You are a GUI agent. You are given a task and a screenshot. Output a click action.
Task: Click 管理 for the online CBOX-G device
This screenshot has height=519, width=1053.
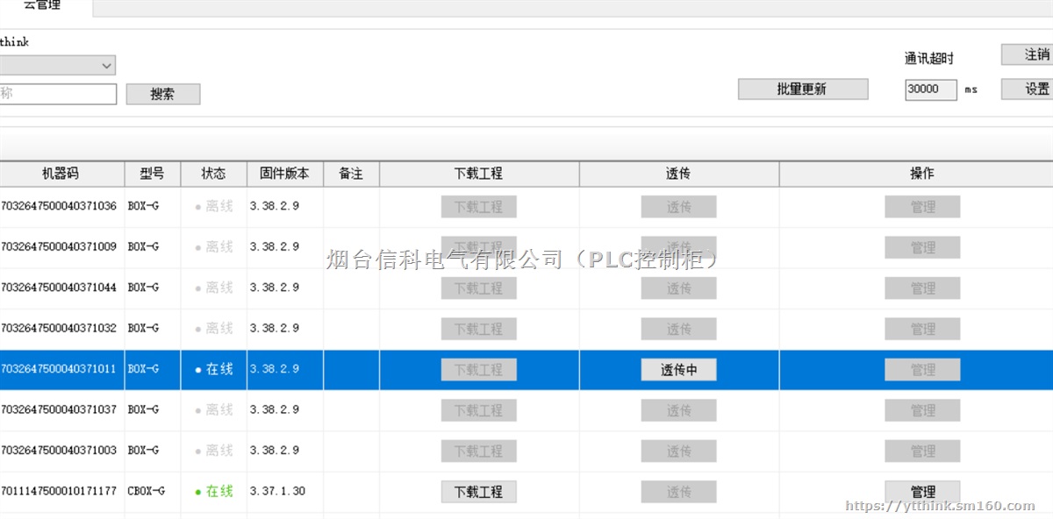coord(922,491)
